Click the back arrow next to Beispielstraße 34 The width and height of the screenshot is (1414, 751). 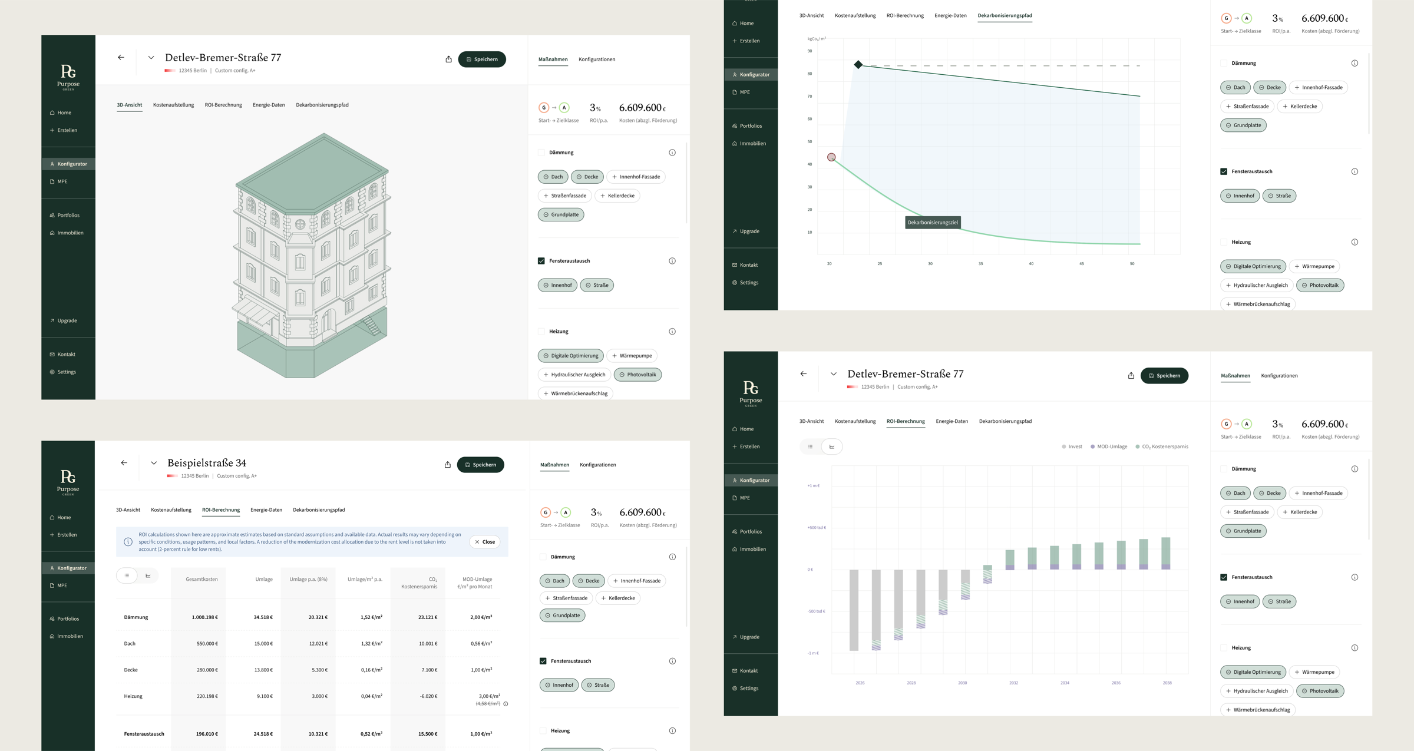pyautogui.click(x=124, y=463)
